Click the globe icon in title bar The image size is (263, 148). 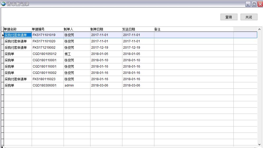coord(3,4)
